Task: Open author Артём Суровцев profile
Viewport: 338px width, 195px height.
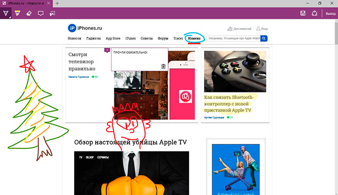Action: coord(214,118)
